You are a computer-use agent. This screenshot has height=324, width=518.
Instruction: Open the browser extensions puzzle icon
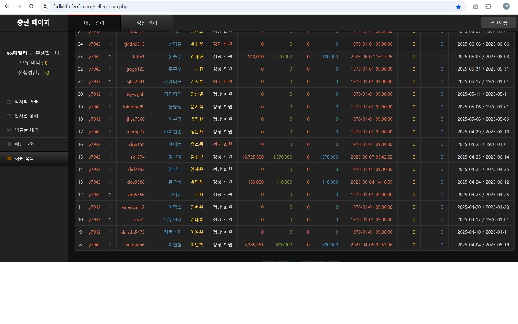click(x=488, y=7)
